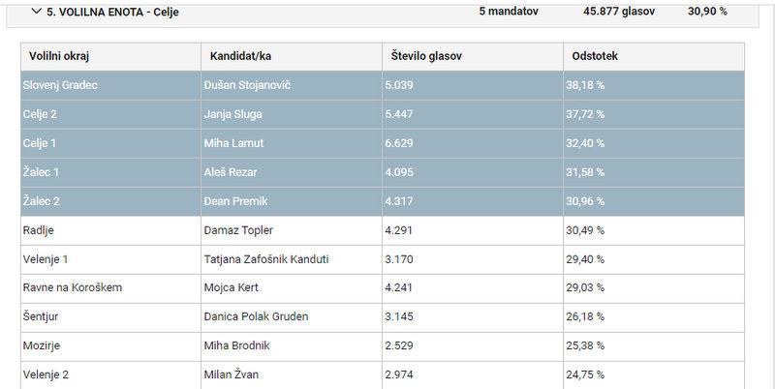
Task: Click the Volilni okraj column header
Action: pyautogui.click(x=60, y=57)
